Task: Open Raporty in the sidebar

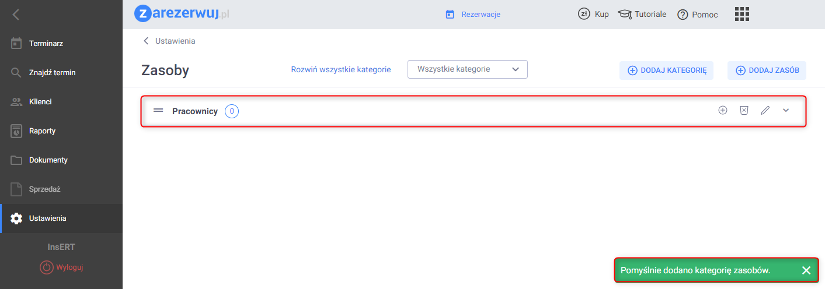Action: pyautogui.click(x=42, y=131)
